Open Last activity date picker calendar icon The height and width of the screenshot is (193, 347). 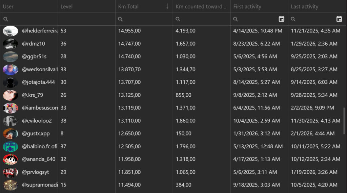[x=339, y=19]
